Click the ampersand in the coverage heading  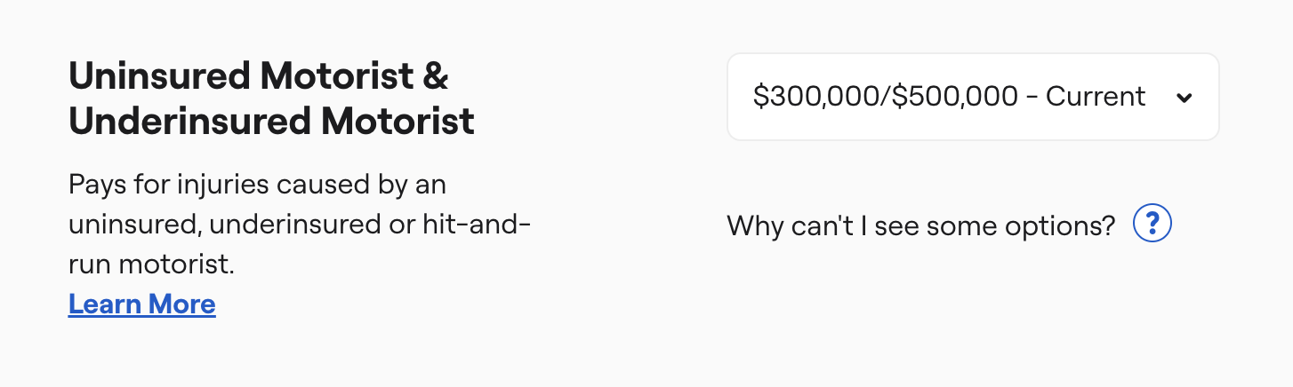(x=435, y=77)
